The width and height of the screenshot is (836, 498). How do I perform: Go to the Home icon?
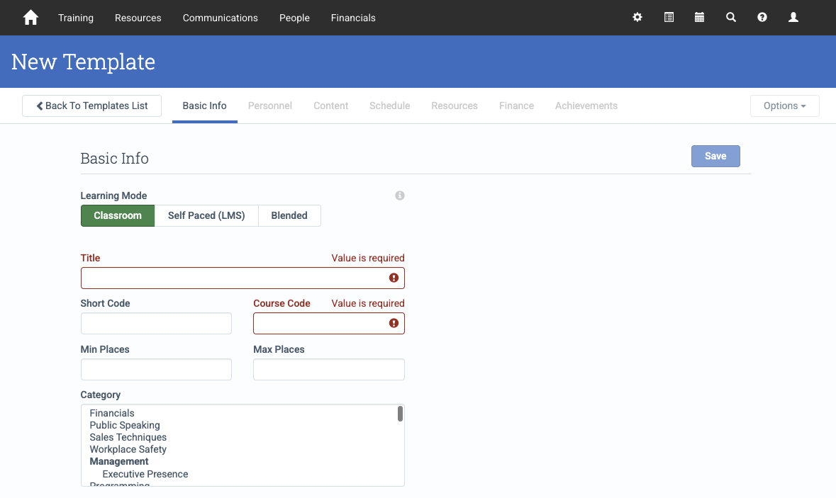[31, 18]
